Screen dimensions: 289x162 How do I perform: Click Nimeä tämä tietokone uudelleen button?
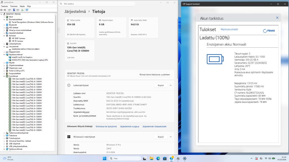coord(155,75)
